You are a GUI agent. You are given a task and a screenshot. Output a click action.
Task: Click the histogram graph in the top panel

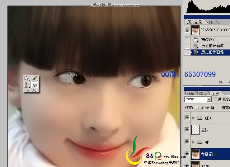tap(209, 6)
